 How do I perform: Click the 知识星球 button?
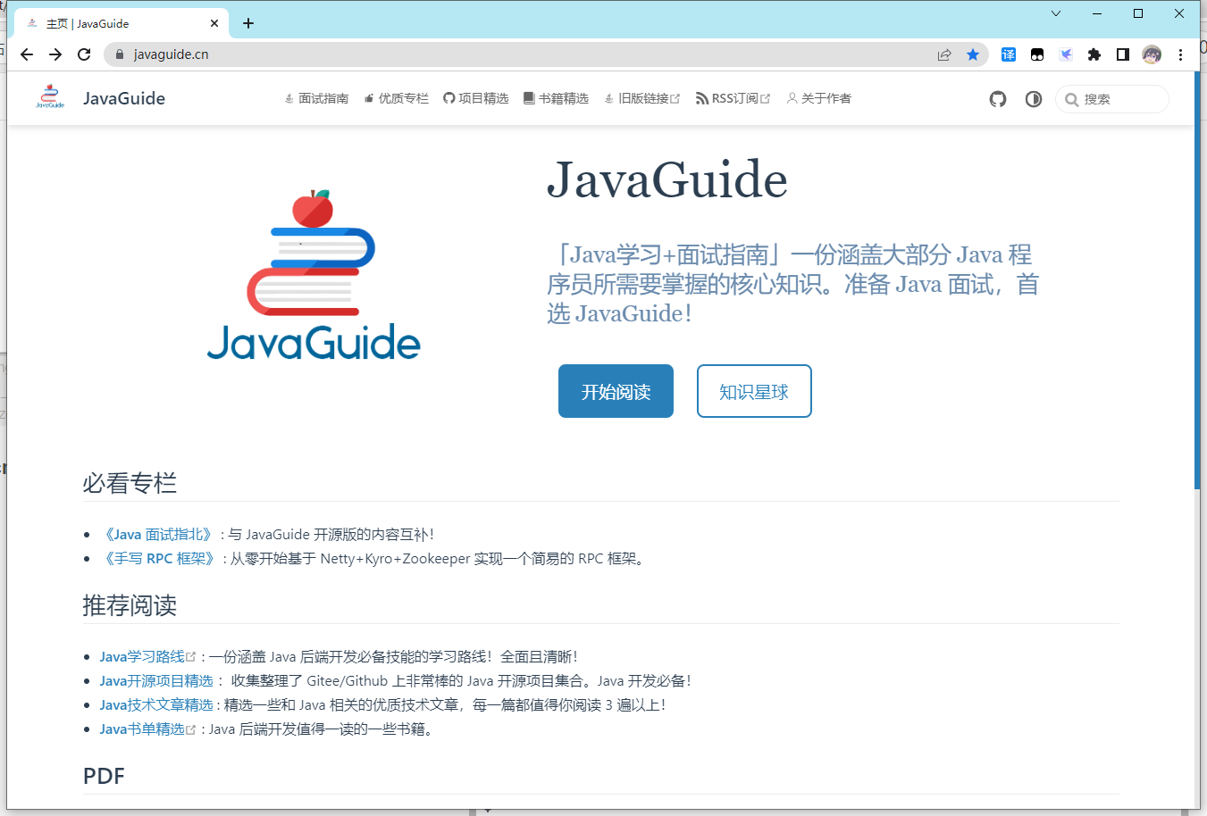click(x=754, y=391)
